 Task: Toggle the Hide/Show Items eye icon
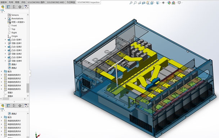click(x=163, y=3)
